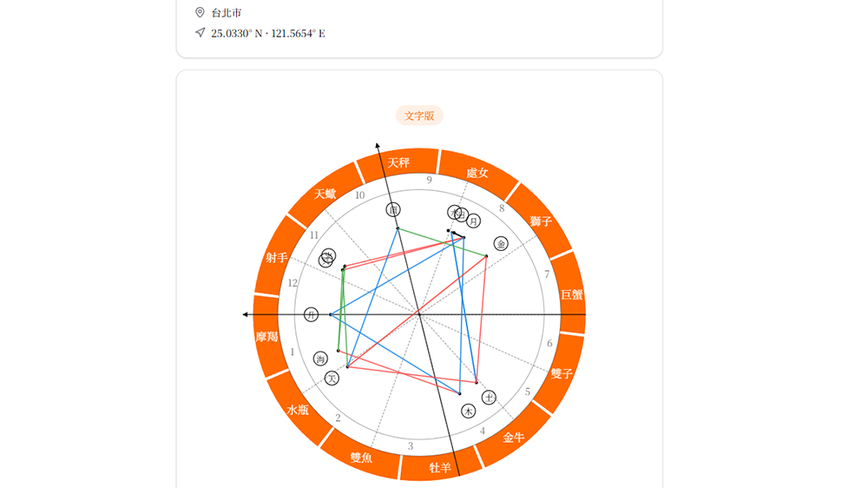
Task: Select the 處女 zodiac segment
Action: pos(477,173)
